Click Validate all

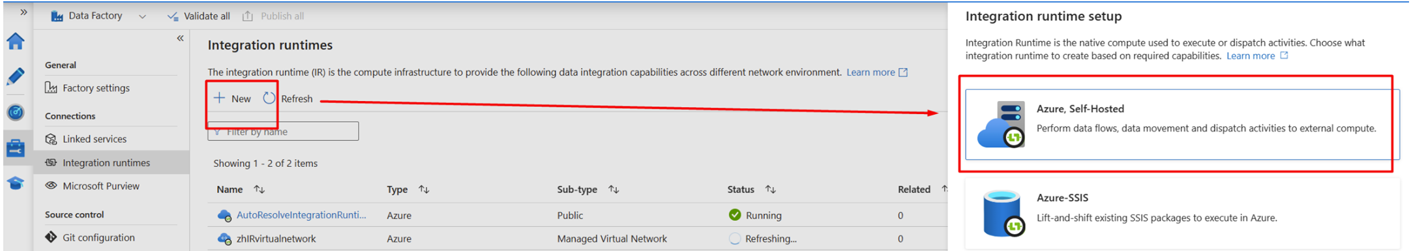click(198, 16)
